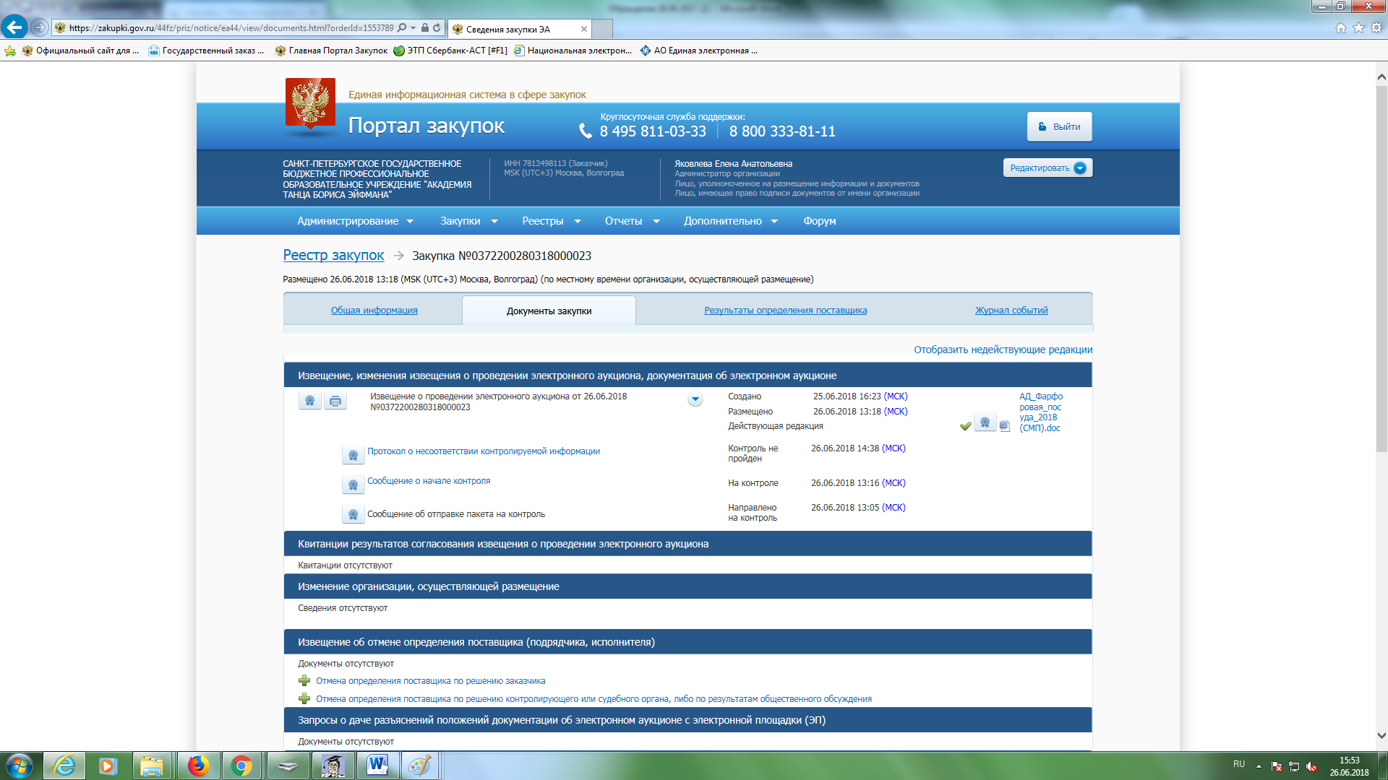1388x780 pixels.
Task: Click Отобразить недействующие редакции link
Action: tap(1003, 350)
